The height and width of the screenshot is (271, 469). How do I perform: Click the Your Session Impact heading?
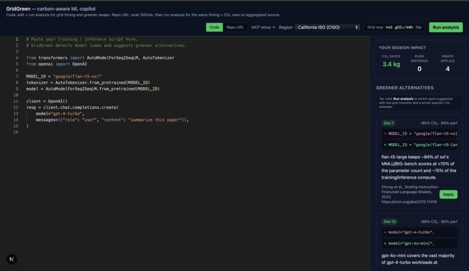[x=402, y=48]
